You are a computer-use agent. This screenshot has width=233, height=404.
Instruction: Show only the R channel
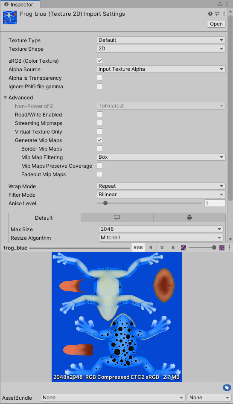151,247
